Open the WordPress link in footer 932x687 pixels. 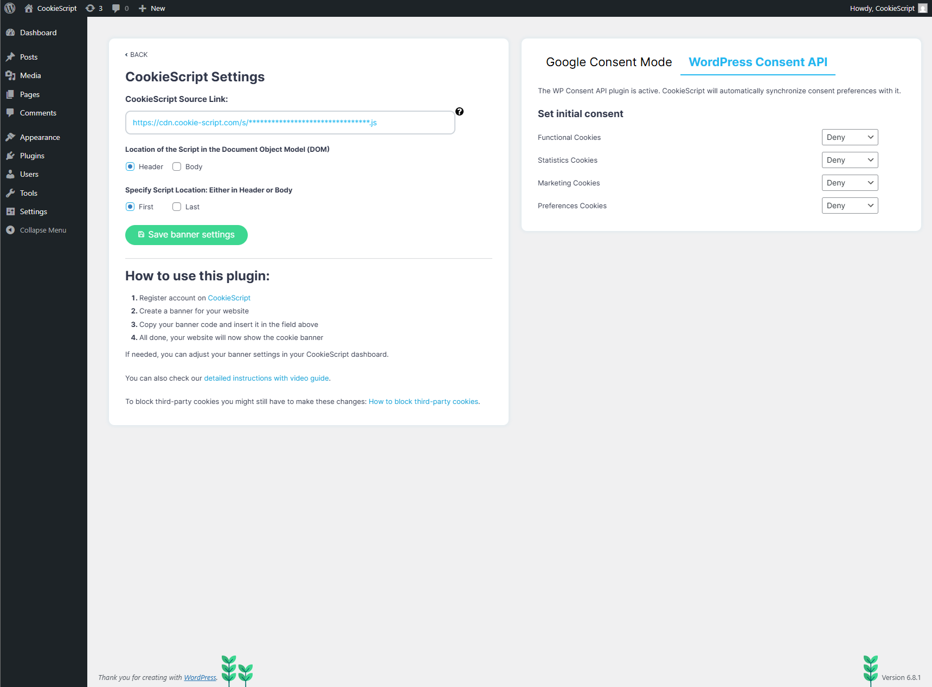click(x=200, y=677)
